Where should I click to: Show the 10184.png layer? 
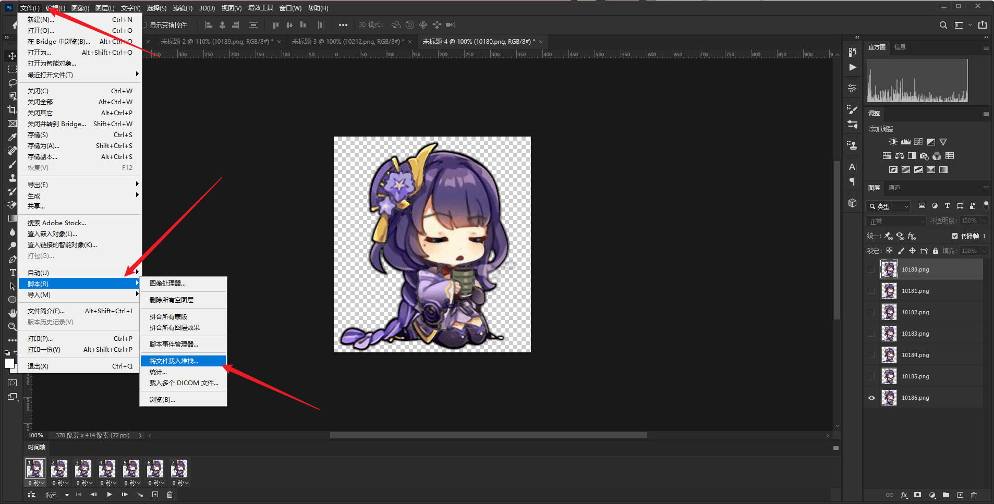tap(871, 355)
